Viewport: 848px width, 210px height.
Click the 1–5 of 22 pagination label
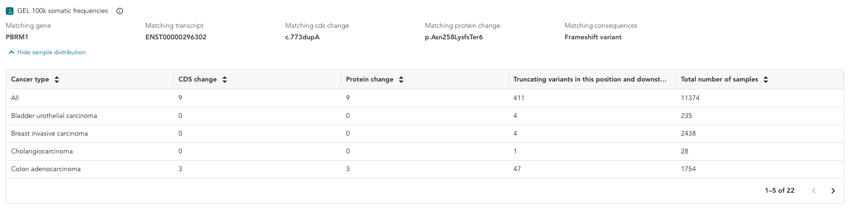click(780, 191)
